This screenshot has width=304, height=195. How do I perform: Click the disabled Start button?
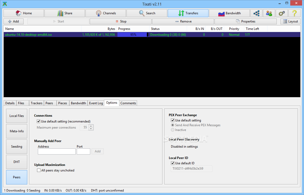point(58,21)
